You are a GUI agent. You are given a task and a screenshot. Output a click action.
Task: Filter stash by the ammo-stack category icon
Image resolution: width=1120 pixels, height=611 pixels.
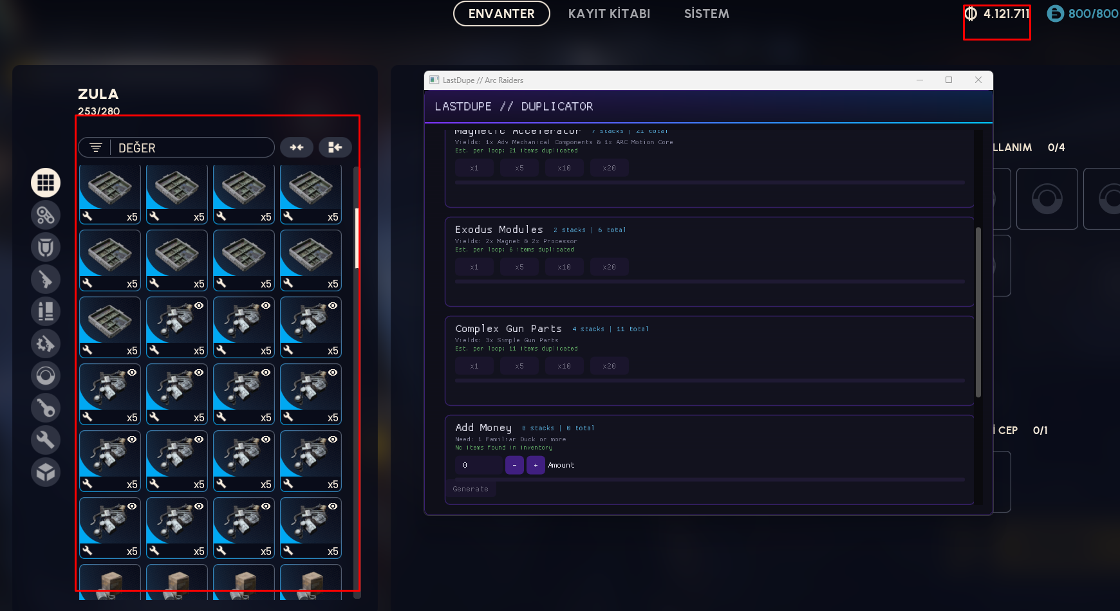pyautogui.click(x=46, y=312)
